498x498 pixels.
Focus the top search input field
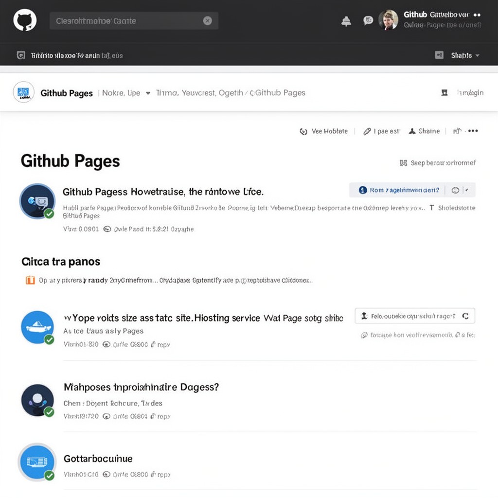[134, 20]
